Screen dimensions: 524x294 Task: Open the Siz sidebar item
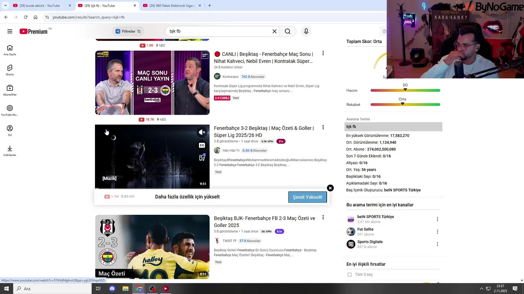pyautogui.click(x=10, y=131)
